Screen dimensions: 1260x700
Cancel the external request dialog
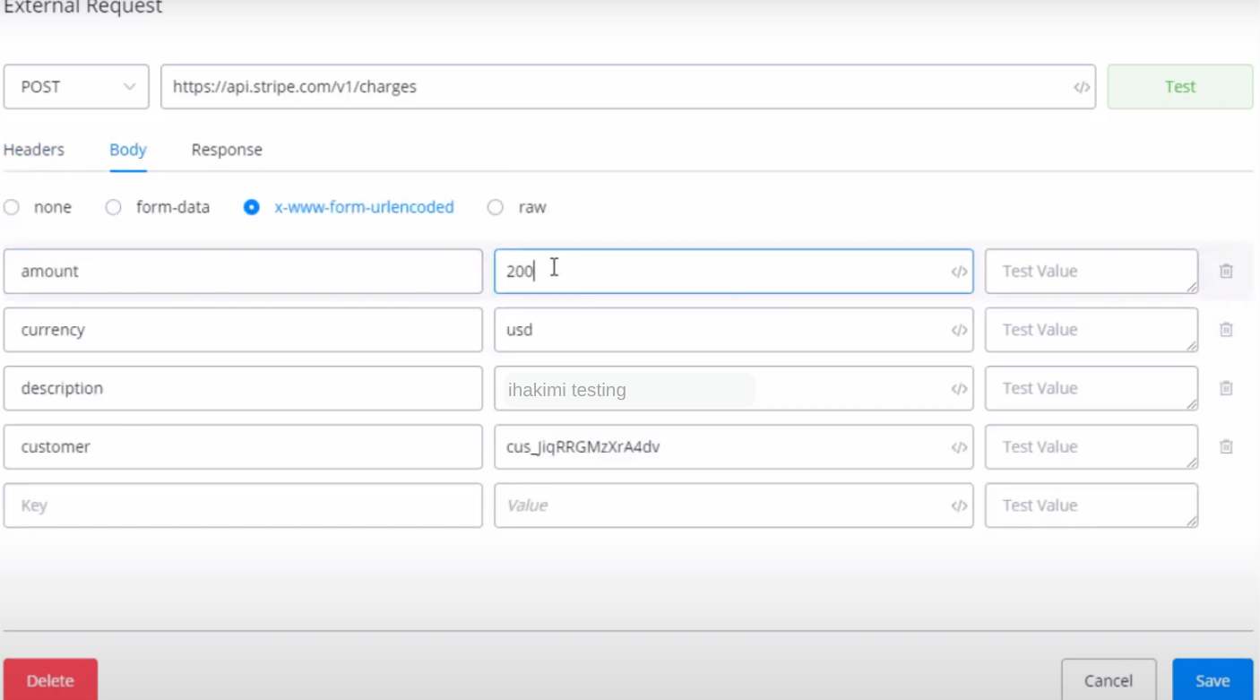tap(1109, 680)
